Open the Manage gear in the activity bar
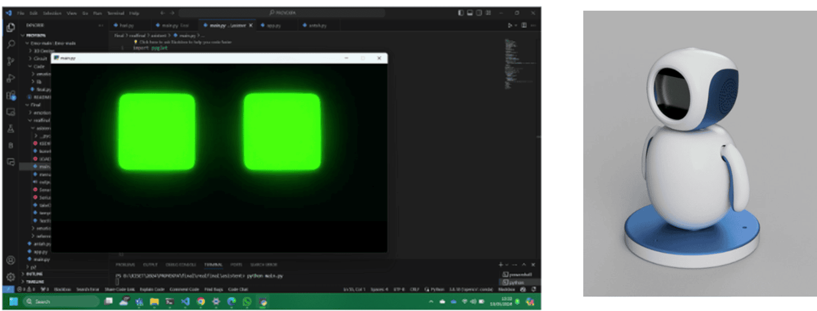 tap(11, 277)
